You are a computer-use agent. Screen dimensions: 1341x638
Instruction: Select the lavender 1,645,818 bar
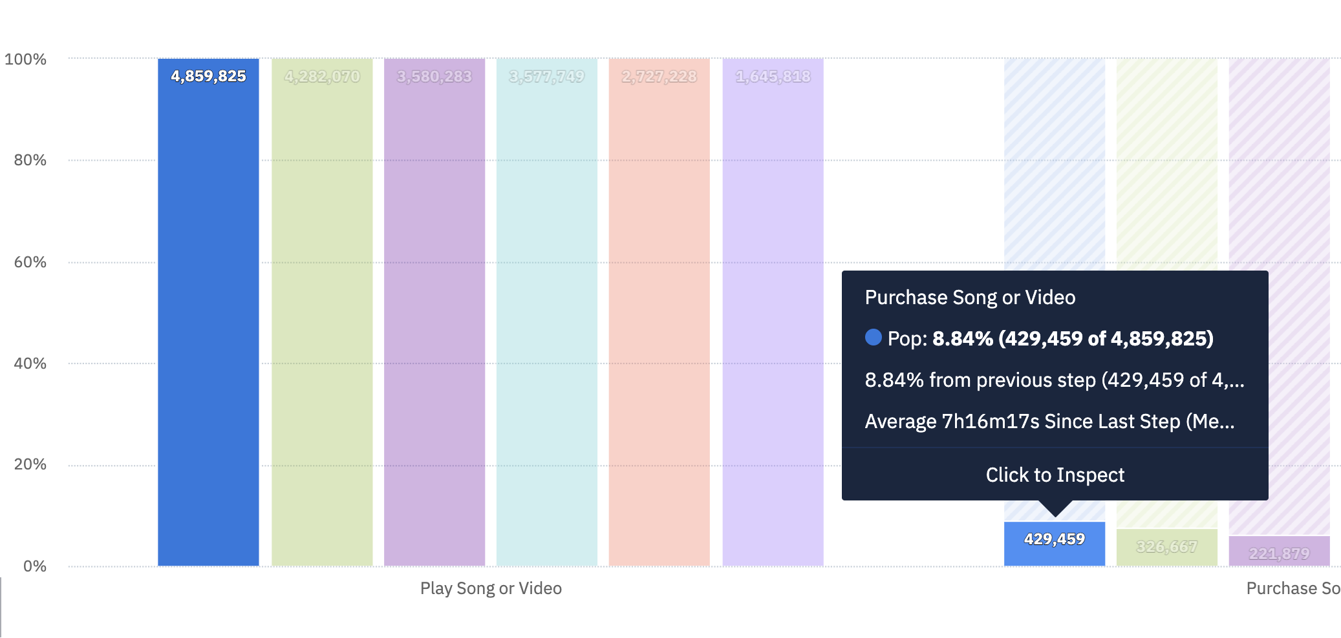[773, 310]
